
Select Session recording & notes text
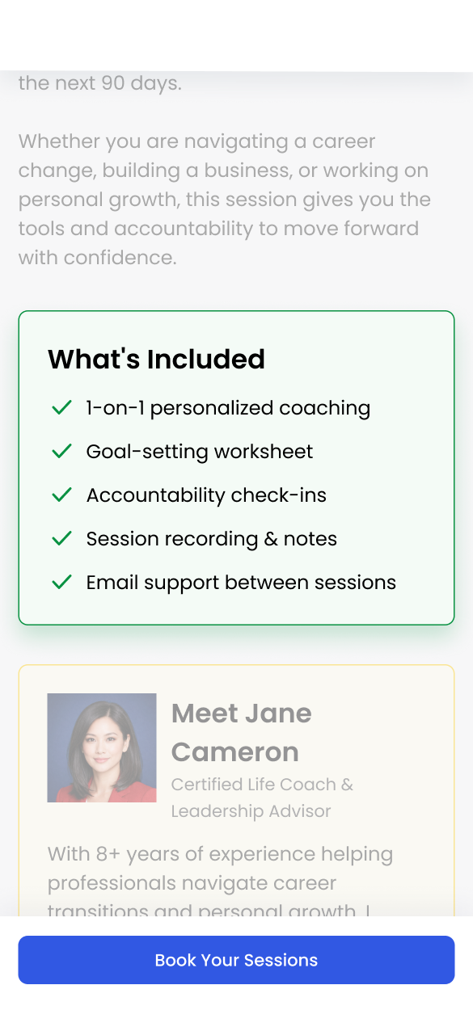[x=212, y=539]
